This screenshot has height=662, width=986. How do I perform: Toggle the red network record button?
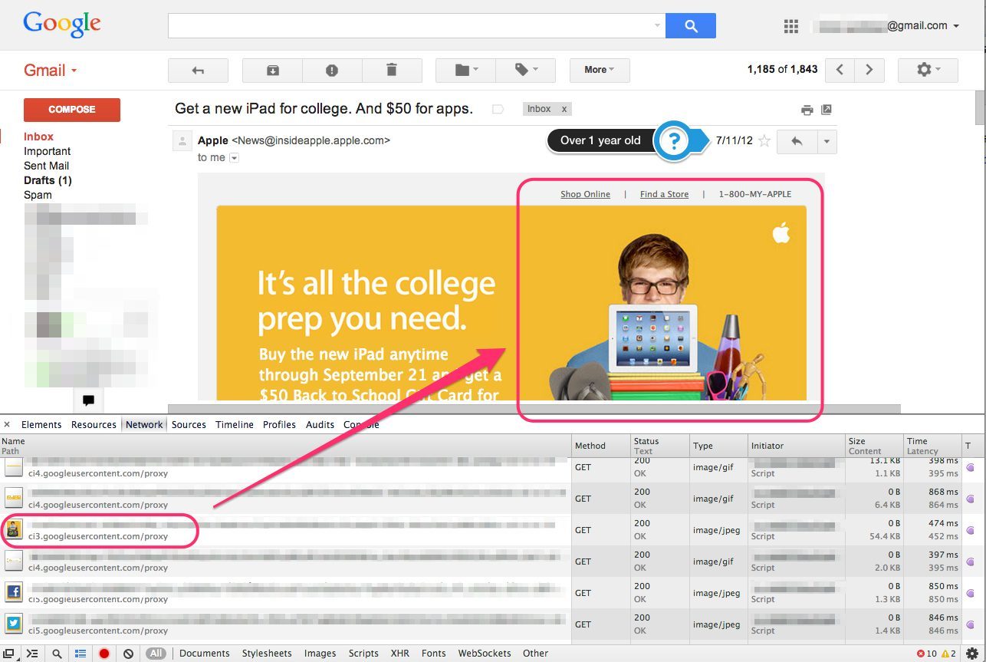(x=104, y=654)
